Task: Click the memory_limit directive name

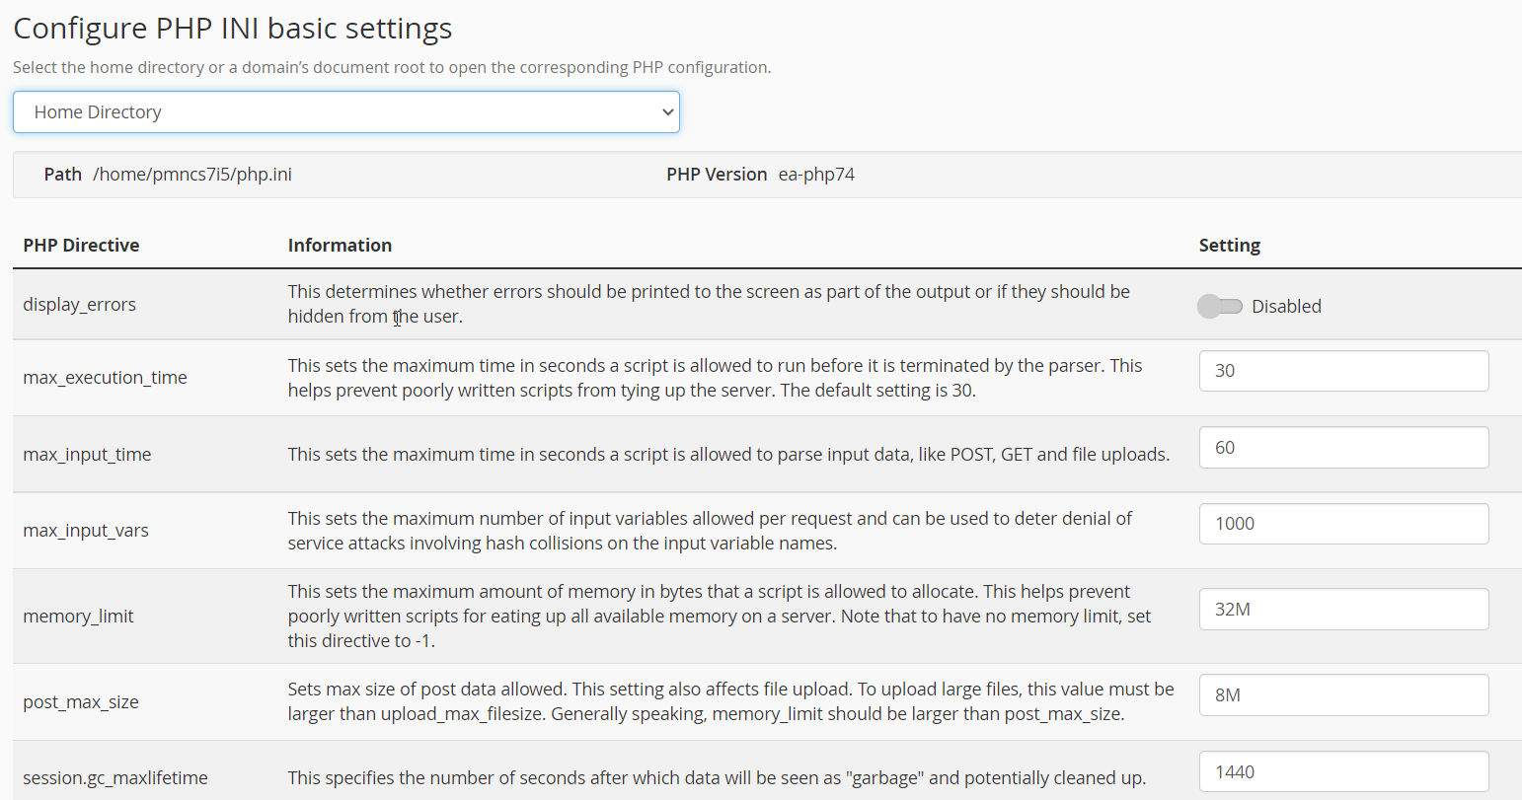Action: [x=78, y=617]
